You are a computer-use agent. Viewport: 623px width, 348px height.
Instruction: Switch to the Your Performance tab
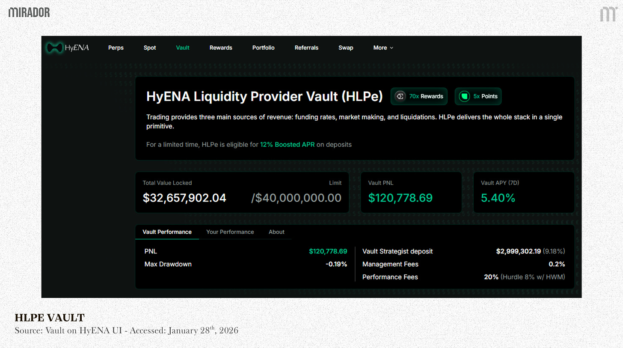point(230,232)
